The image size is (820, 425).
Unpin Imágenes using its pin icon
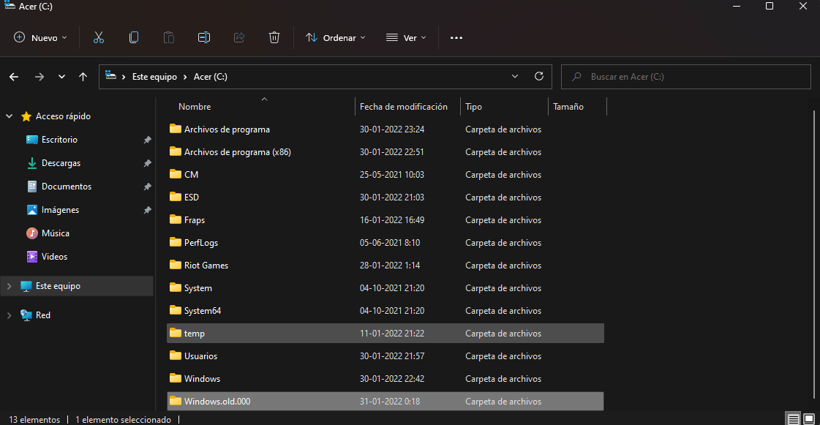(x=147, y=210)
